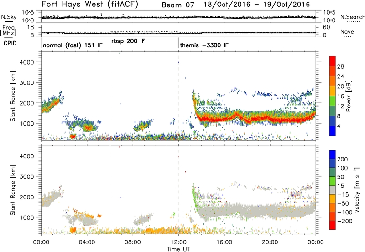Image resolution: width=365 pixels, height=252 pixels.
Task: Click the gray velocity scatter band near 20:00
Action: tap(270, 211)
